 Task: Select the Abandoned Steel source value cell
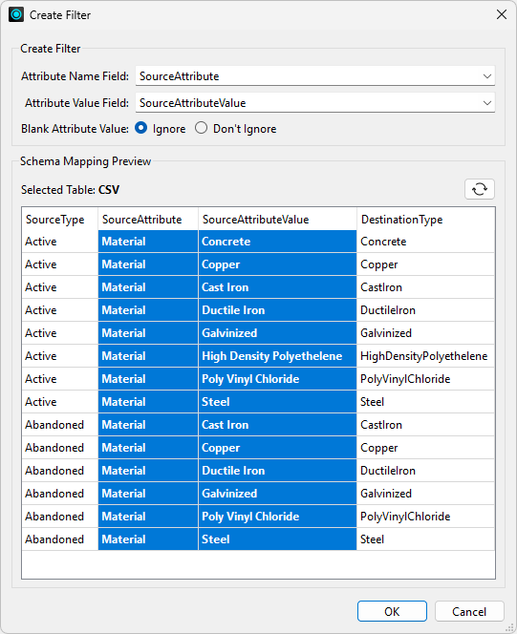277,539
